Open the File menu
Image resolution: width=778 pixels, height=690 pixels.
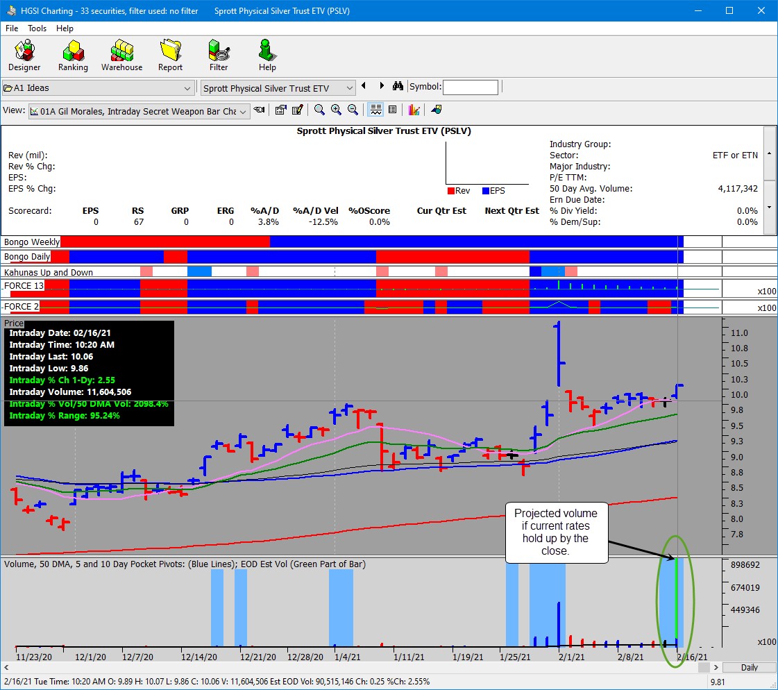click(12, 28)
